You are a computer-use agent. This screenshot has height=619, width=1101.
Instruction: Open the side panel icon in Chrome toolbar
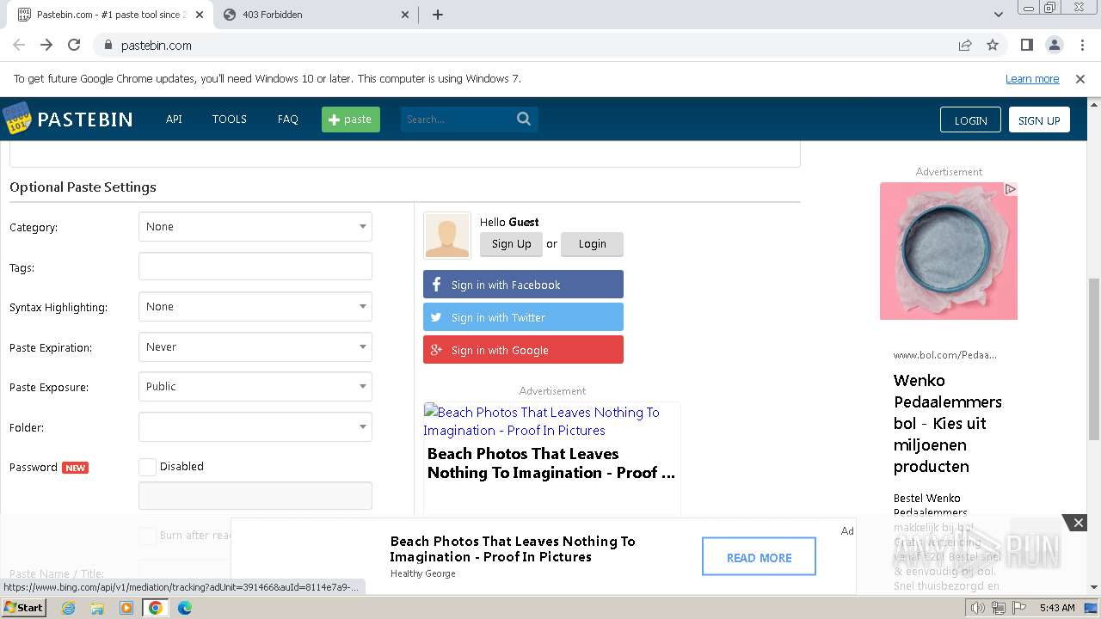tap(1026, 45)
